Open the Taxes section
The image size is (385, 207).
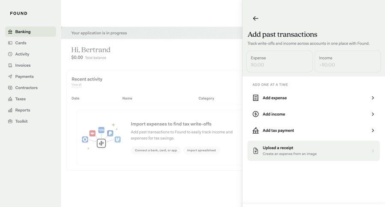30,99
